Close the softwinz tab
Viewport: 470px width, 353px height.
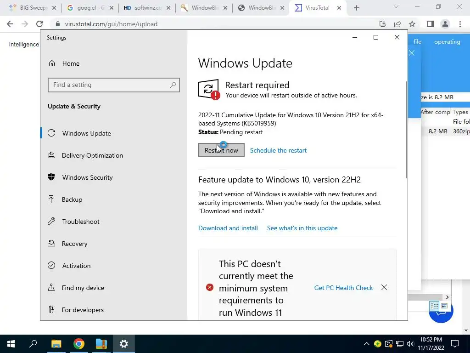[168, 8]
